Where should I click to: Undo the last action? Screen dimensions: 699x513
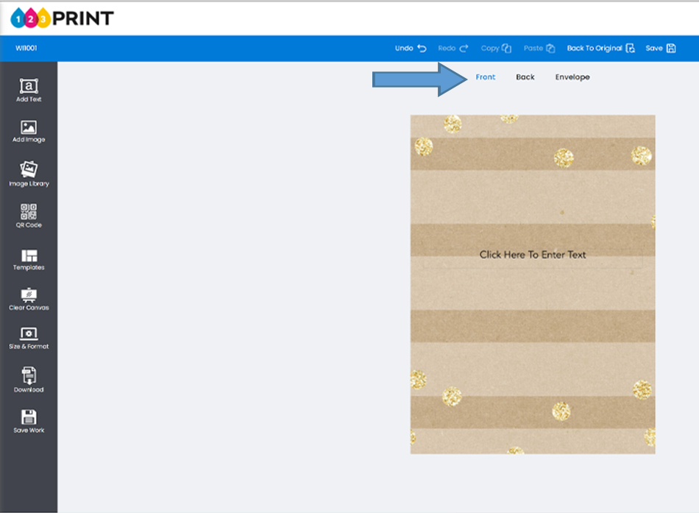point(411,49)
